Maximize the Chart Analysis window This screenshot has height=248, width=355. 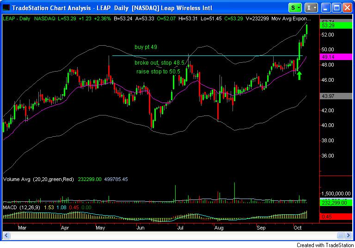[337, 8]
